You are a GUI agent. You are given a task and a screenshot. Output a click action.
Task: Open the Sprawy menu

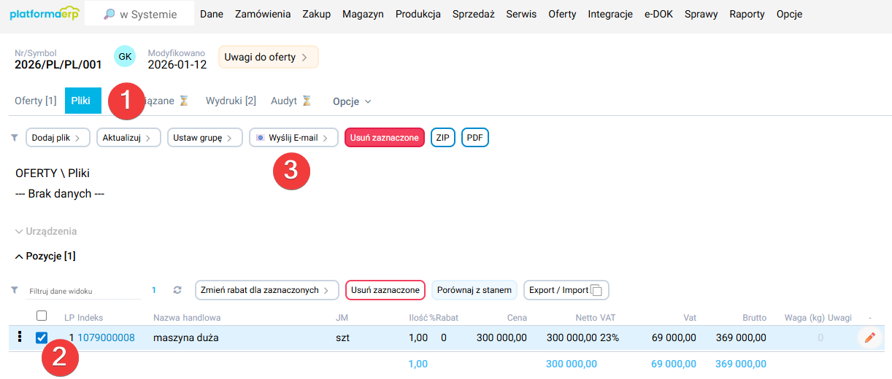[x=701, y=14]
